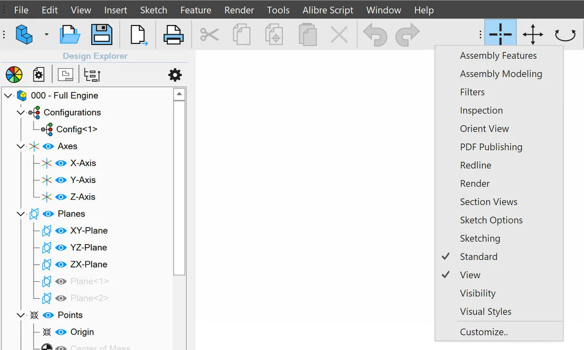The image size is (584, 350).
Task: Open the Sketch menu
Action: pos(154,10)
